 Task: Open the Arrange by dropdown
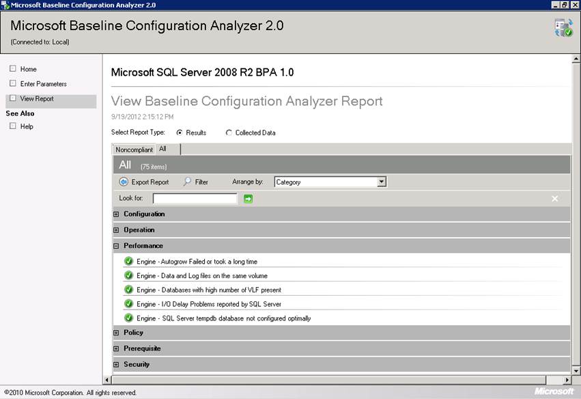coord(382,182)
